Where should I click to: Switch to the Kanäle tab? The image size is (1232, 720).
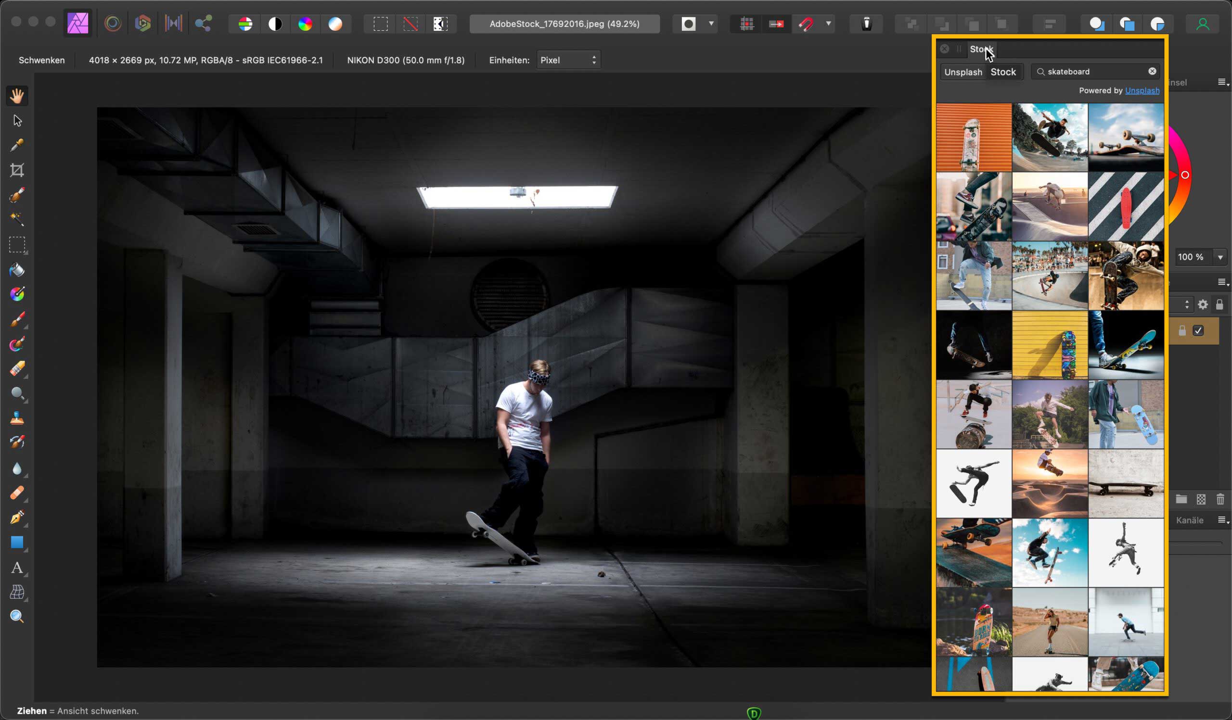[x=1190, y=520]
